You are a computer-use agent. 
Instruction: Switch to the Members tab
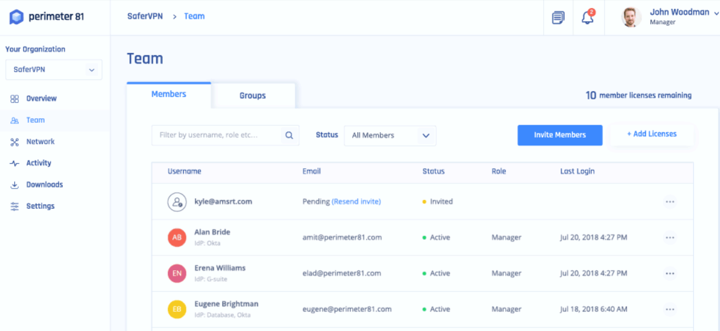(x=169, y=95)
